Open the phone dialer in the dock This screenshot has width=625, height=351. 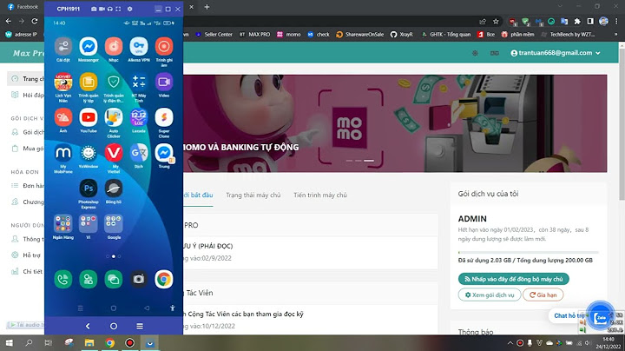(x=63, y=280)
